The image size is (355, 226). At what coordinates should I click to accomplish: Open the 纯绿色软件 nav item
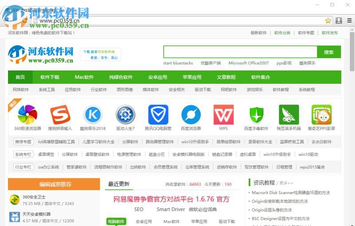tap(121, 77)
